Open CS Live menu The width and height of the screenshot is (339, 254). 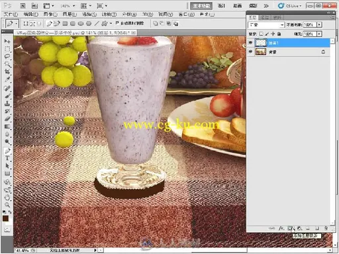point(290,6)
